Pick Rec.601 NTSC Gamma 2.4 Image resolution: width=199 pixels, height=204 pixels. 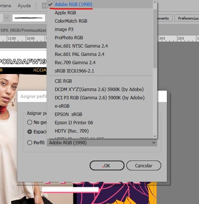coord(100,46)
